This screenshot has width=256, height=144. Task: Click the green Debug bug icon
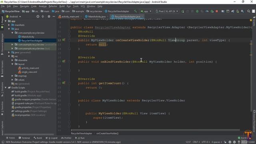[x=197, y=11]
